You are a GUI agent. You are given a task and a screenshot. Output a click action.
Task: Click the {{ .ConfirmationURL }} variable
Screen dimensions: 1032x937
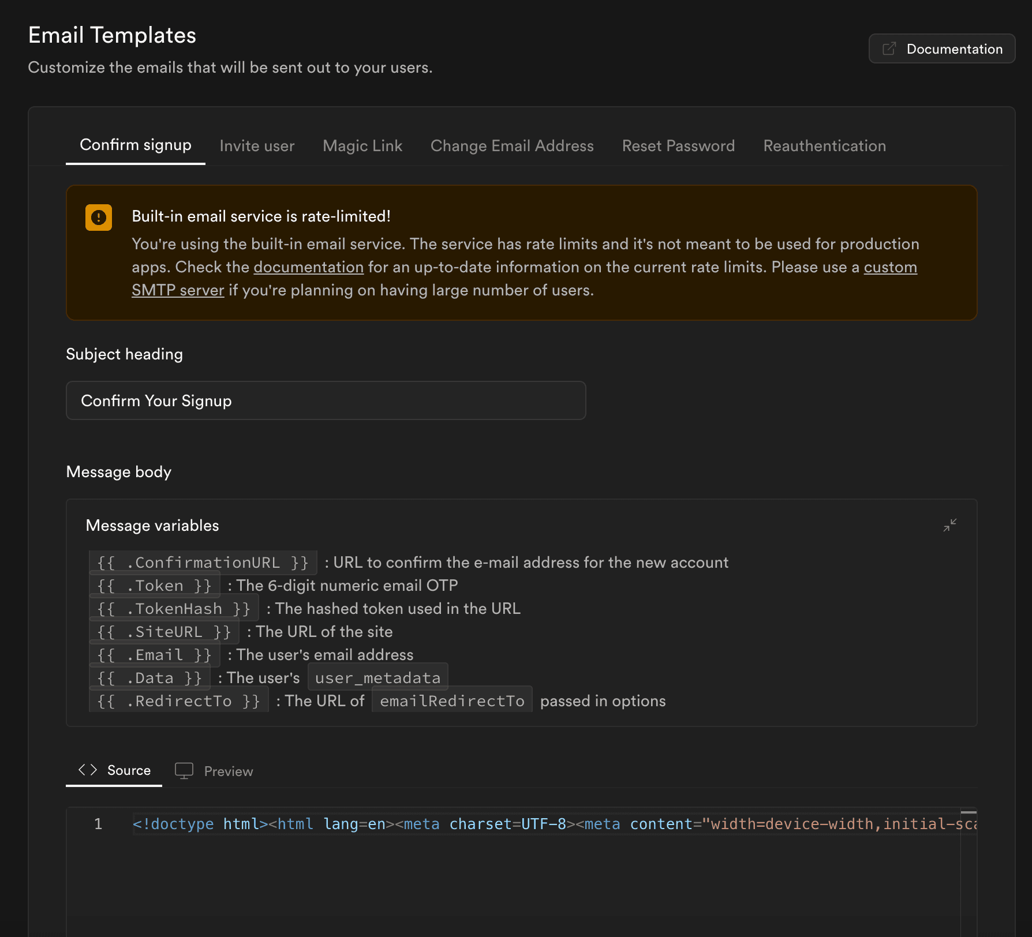tap(203, 563)
